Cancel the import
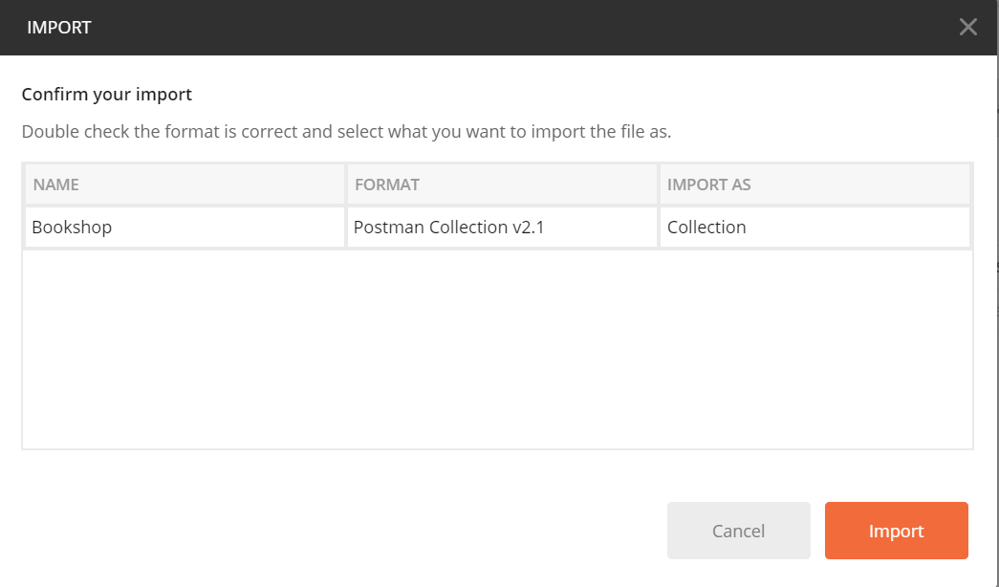Image resolution: width=999 pixels, height=587 pixels. click(x=738, y=531)
